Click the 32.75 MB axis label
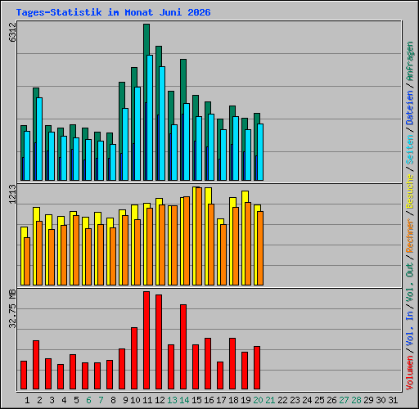Viewport: 419px width, 409px height. [12, 309]
